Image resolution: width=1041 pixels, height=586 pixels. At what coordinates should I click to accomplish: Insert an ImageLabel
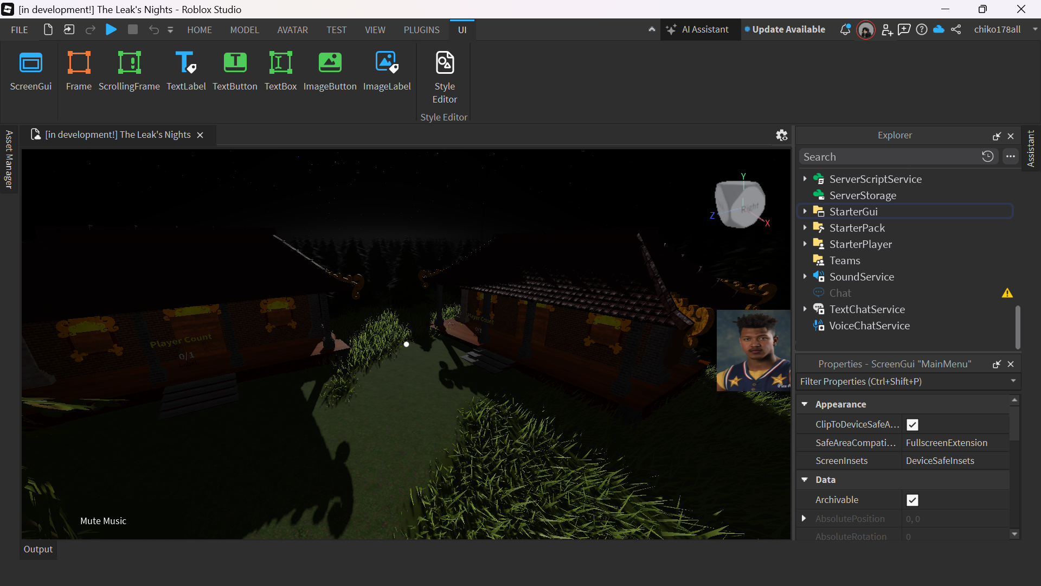pos(387,71)
